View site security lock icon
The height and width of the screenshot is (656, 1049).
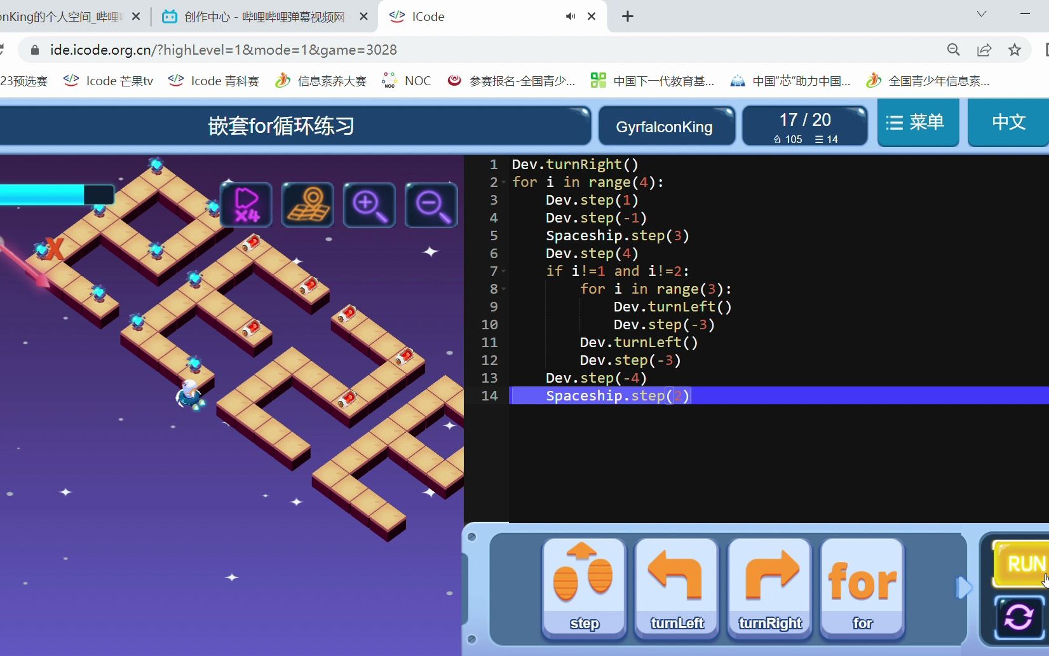tap(35, 50)
